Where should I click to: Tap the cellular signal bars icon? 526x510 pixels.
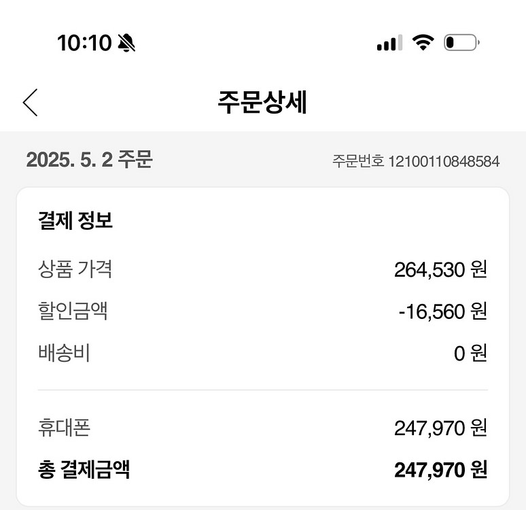[x=389, y=44]
